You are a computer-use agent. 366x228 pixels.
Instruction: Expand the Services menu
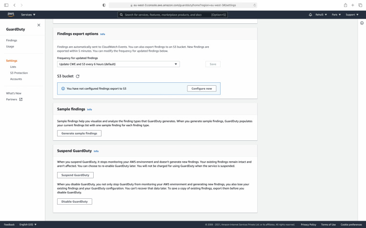pos(28,15)
